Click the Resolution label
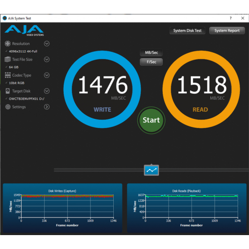This screenshot has width=249, height=249. pyautogui.click(x=21, y=44)
